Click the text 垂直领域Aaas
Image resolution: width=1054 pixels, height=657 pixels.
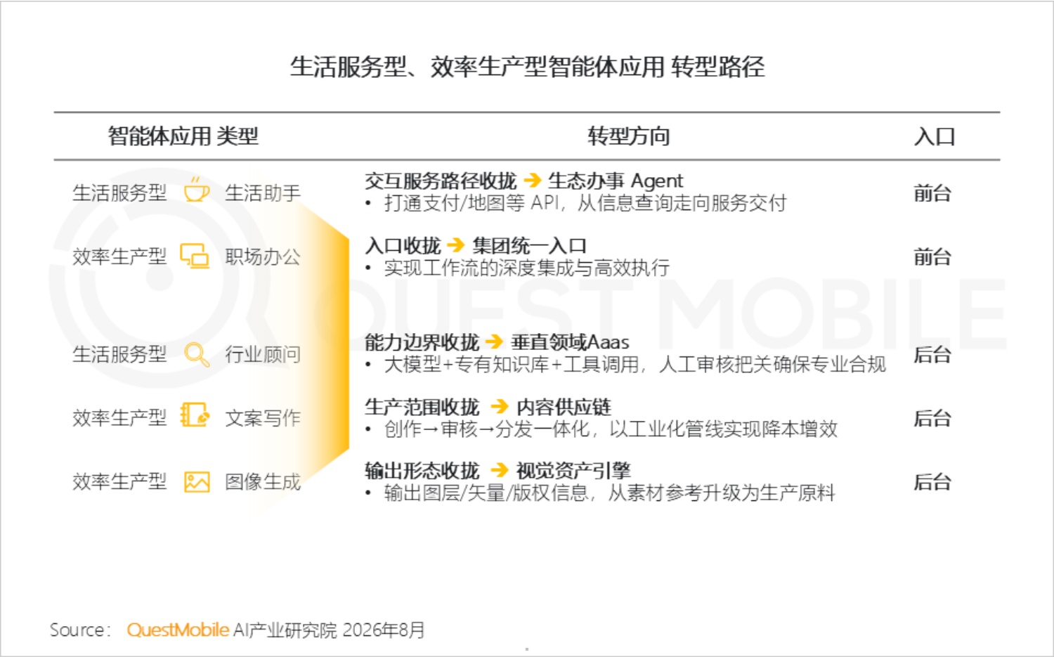click(x=570, y=342)
